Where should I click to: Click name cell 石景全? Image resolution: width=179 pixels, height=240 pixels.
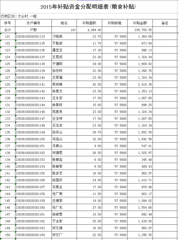point(64,187)
